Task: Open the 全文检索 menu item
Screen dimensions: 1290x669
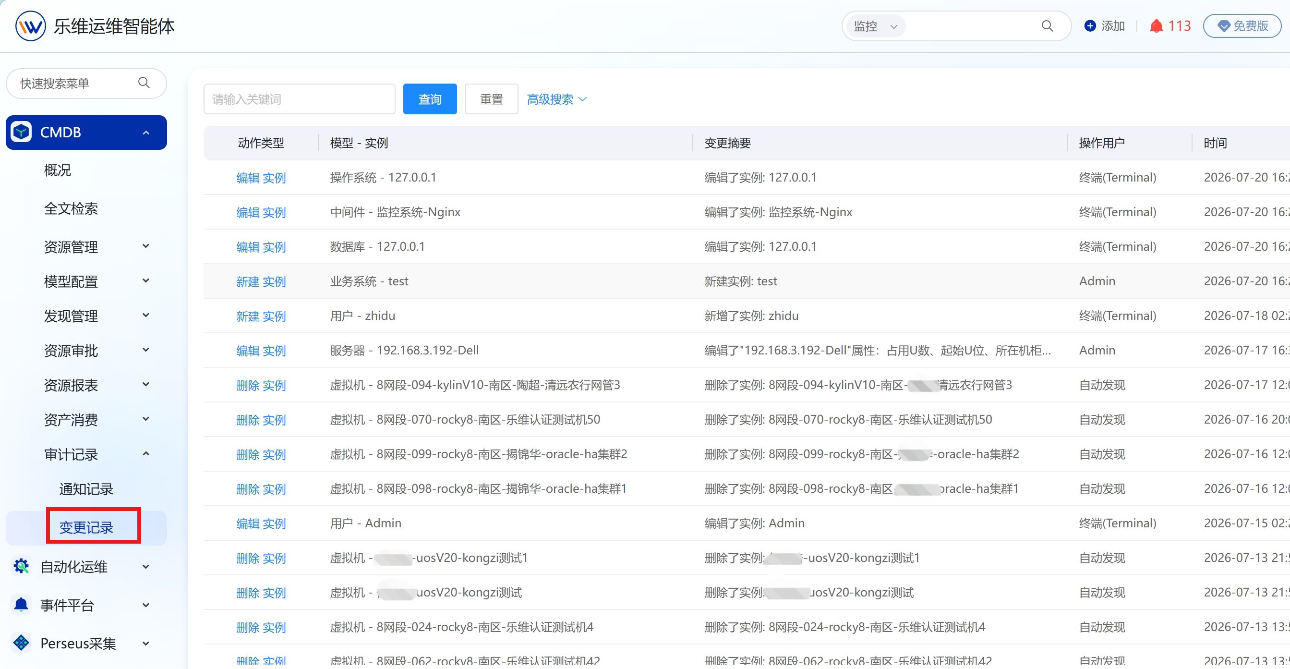Action: [71, 208]
